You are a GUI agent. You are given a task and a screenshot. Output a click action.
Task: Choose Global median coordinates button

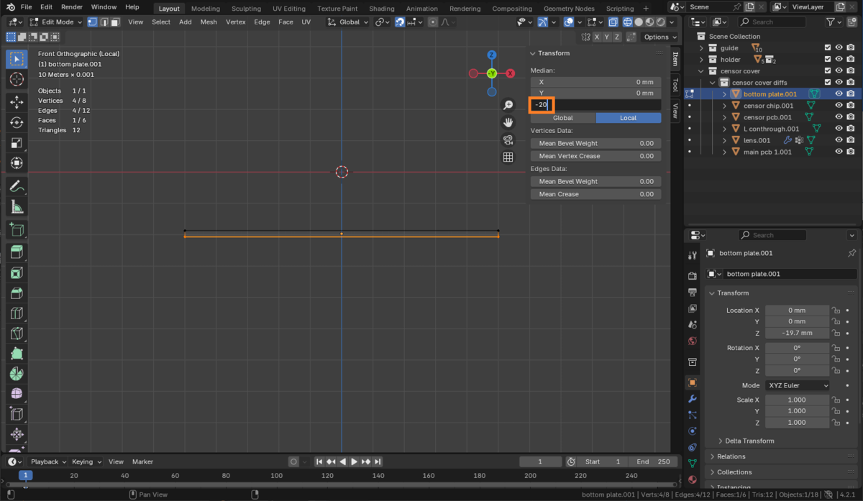pos(563,118)
